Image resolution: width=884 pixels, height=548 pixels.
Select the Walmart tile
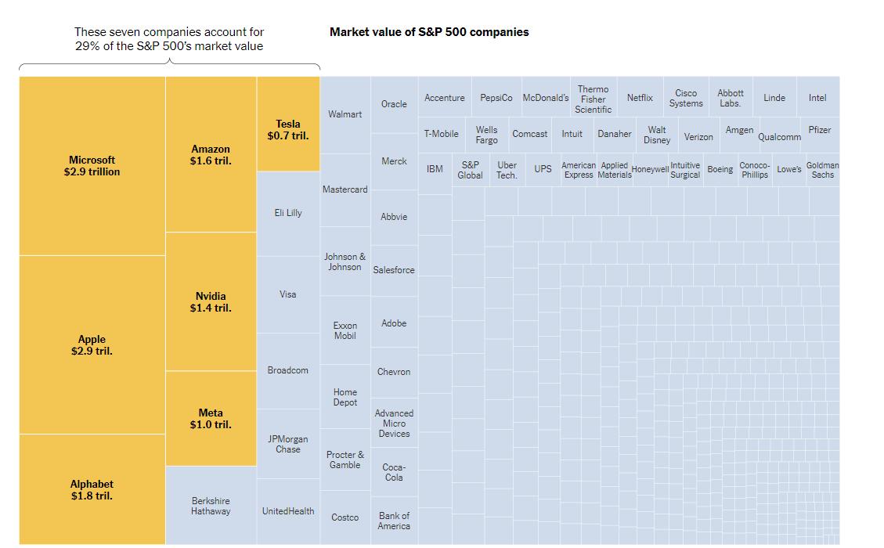tap(345, 115)
